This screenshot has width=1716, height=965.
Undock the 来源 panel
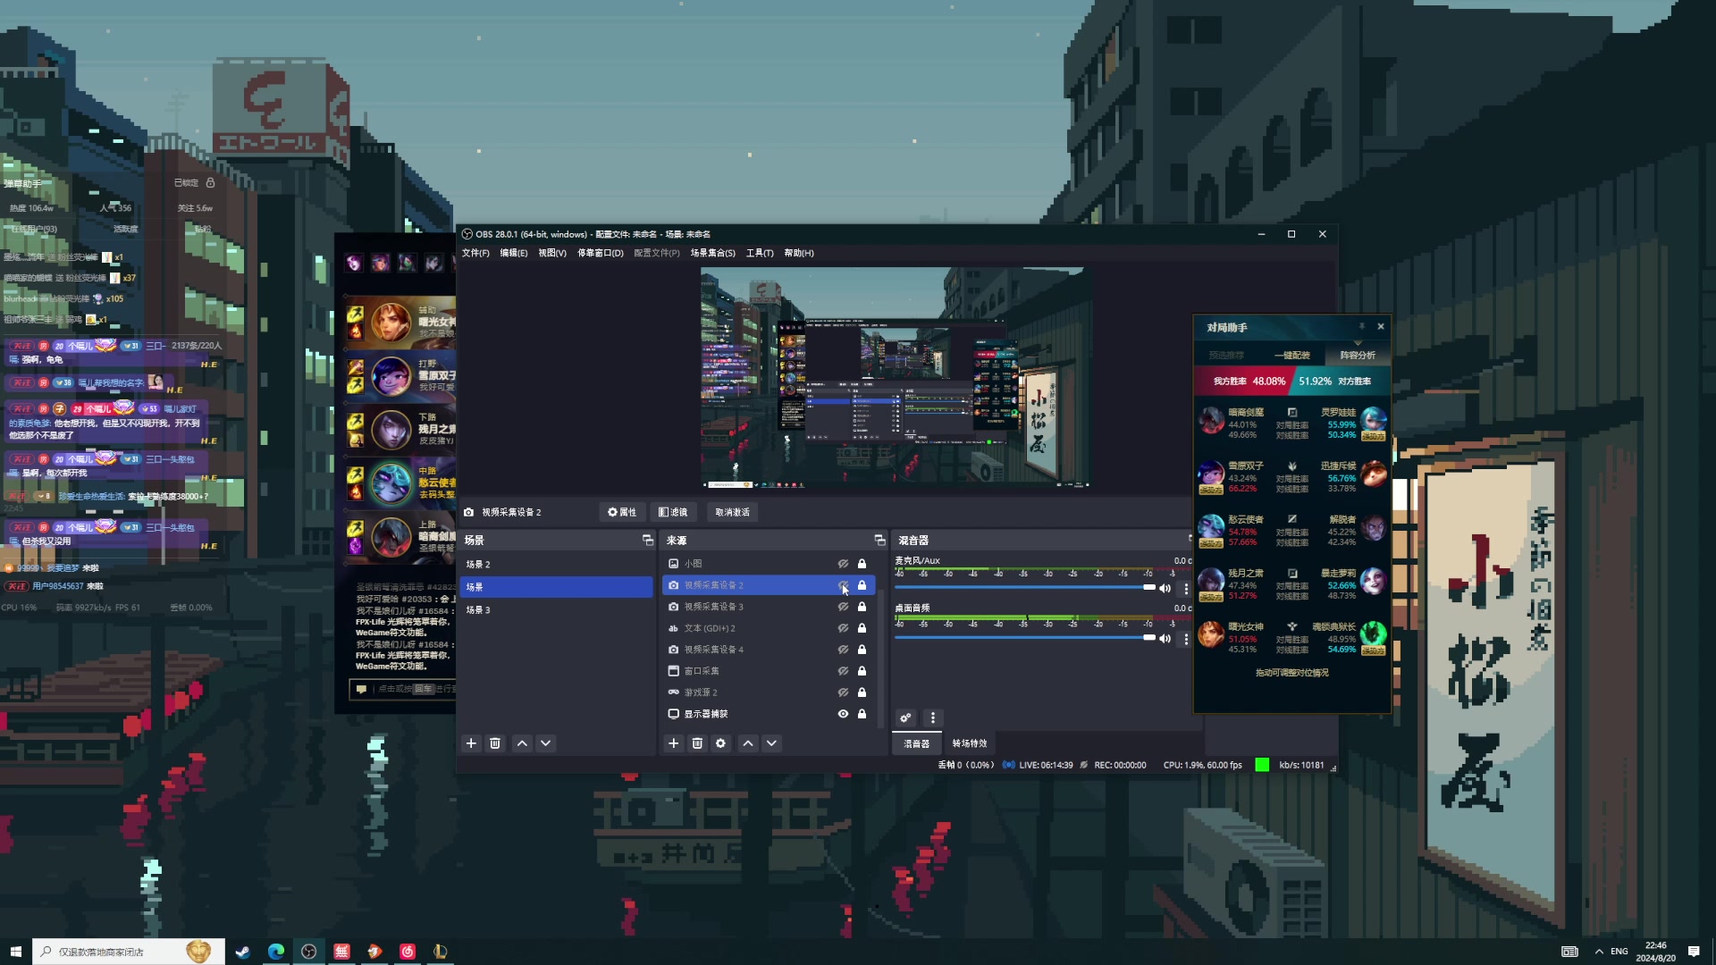click(x=879, y=540)
